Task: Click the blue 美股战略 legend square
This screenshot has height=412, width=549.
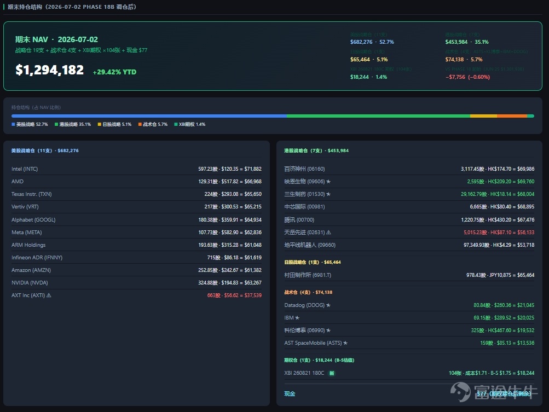Action: coord(13,124)
